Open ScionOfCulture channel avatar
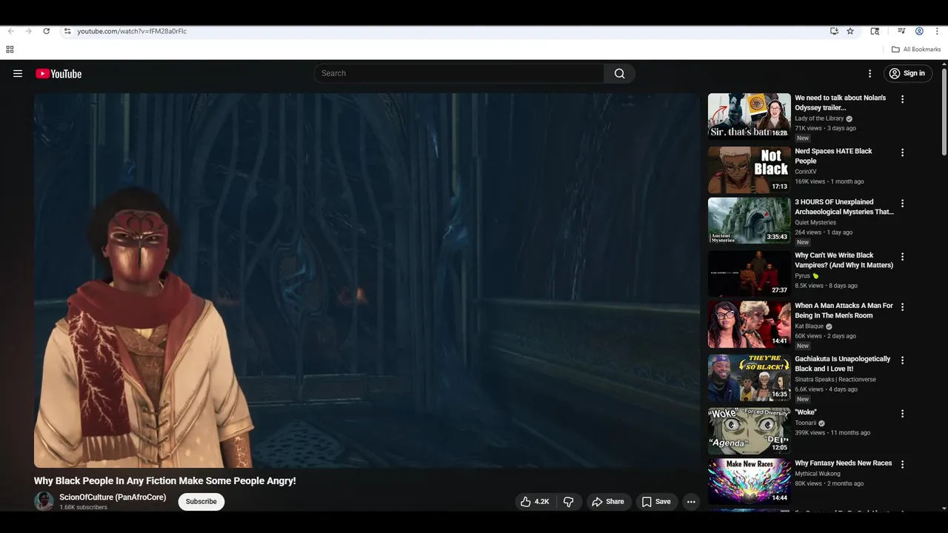This screenshot has height=533, width=948. pyautogui.click(x=44, y=501)
